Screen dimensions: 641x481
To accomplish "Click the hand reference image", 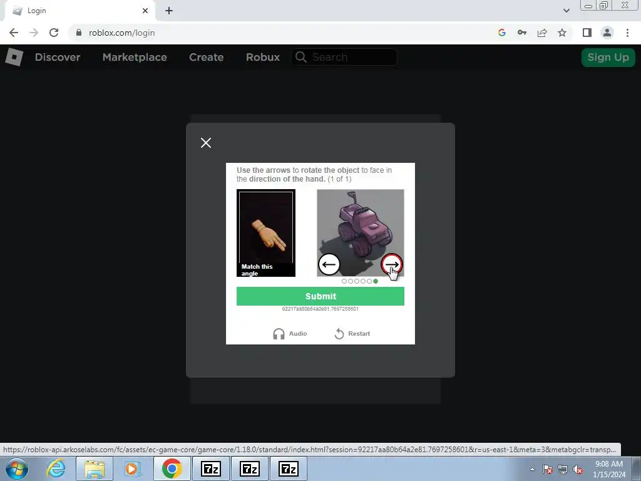I will [266, 233].
